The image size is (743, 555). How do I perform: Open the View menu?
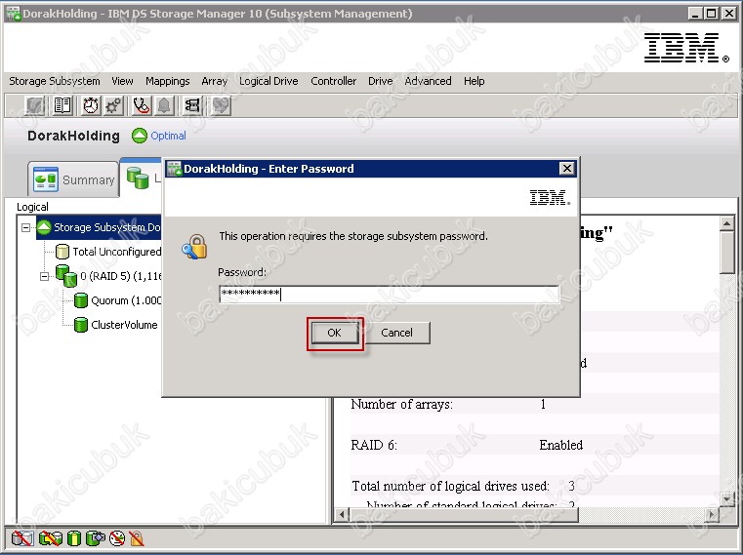coord(122,81)
